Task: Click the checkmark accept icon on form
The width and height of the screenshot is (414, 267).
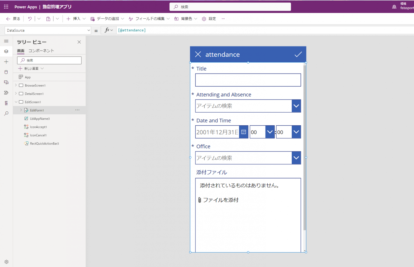Action: 298,54
